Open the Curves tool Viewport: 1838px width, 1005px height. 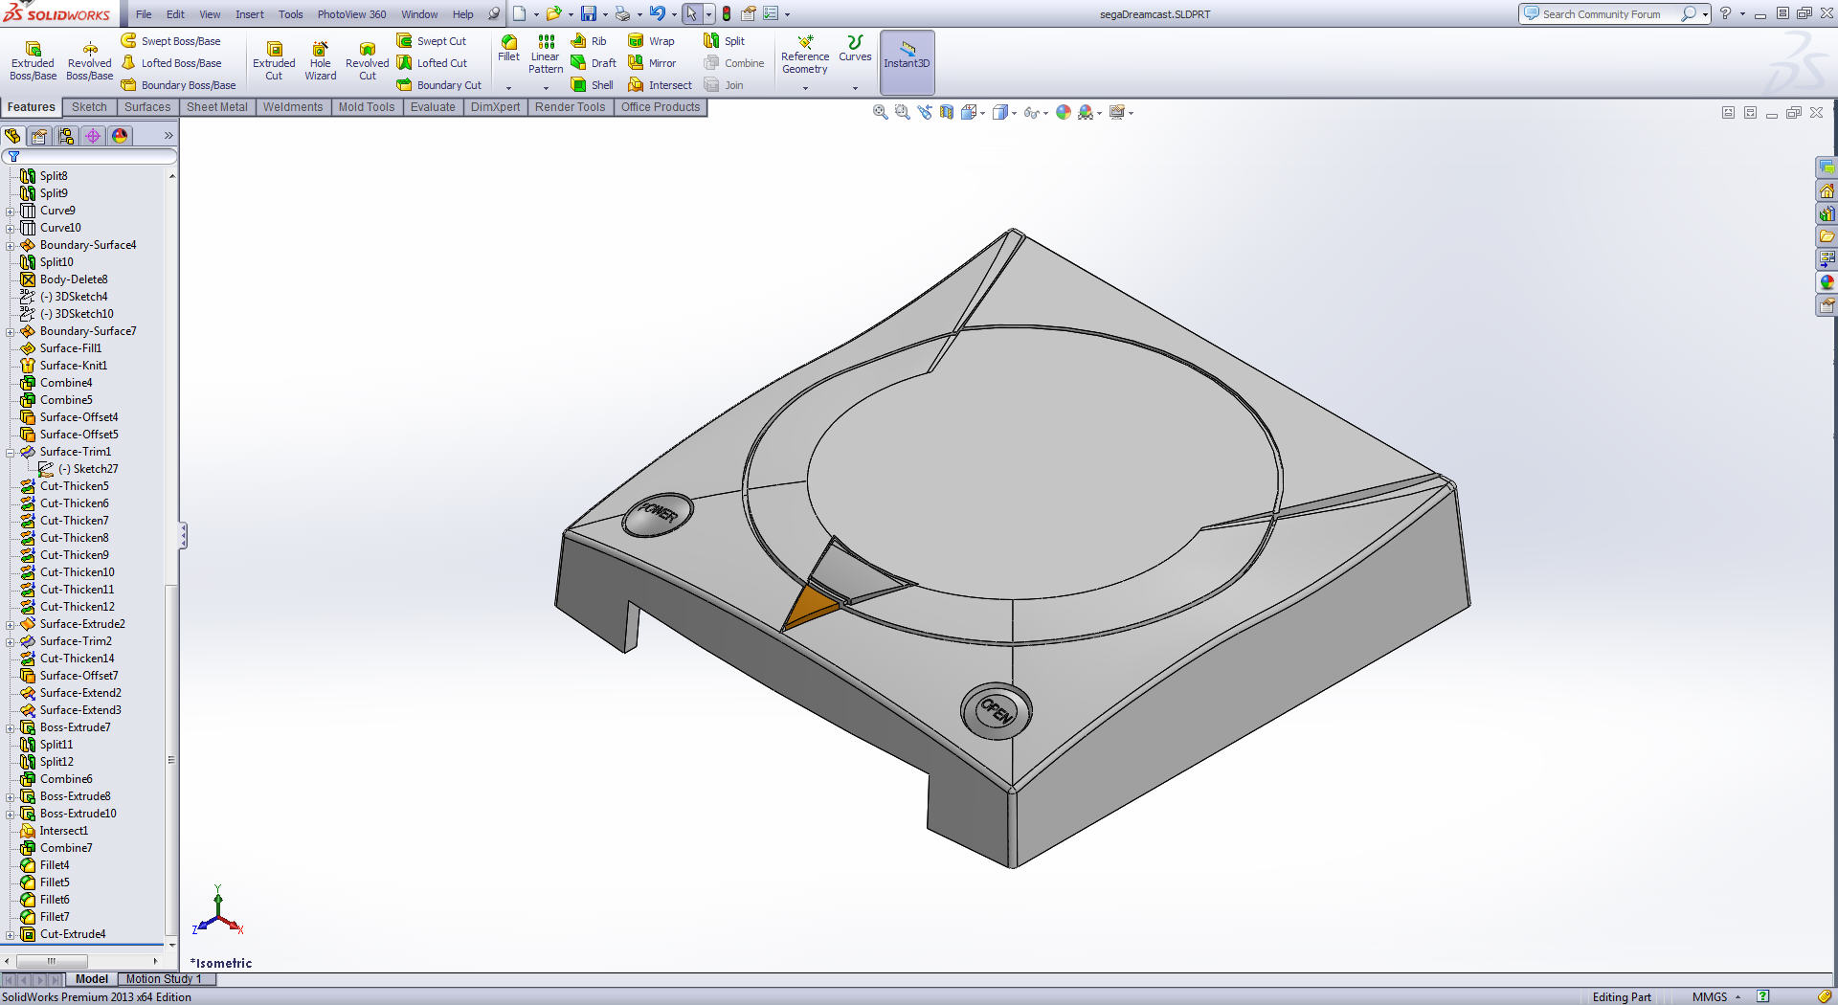point(855,49)
